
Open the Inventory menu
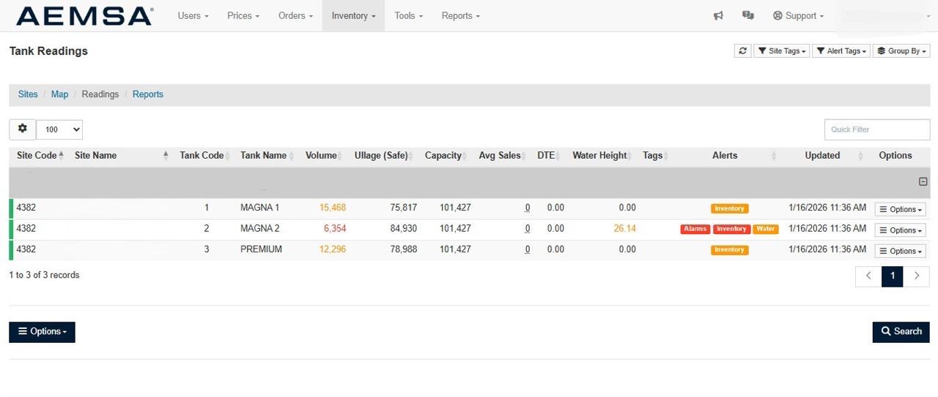353,15
